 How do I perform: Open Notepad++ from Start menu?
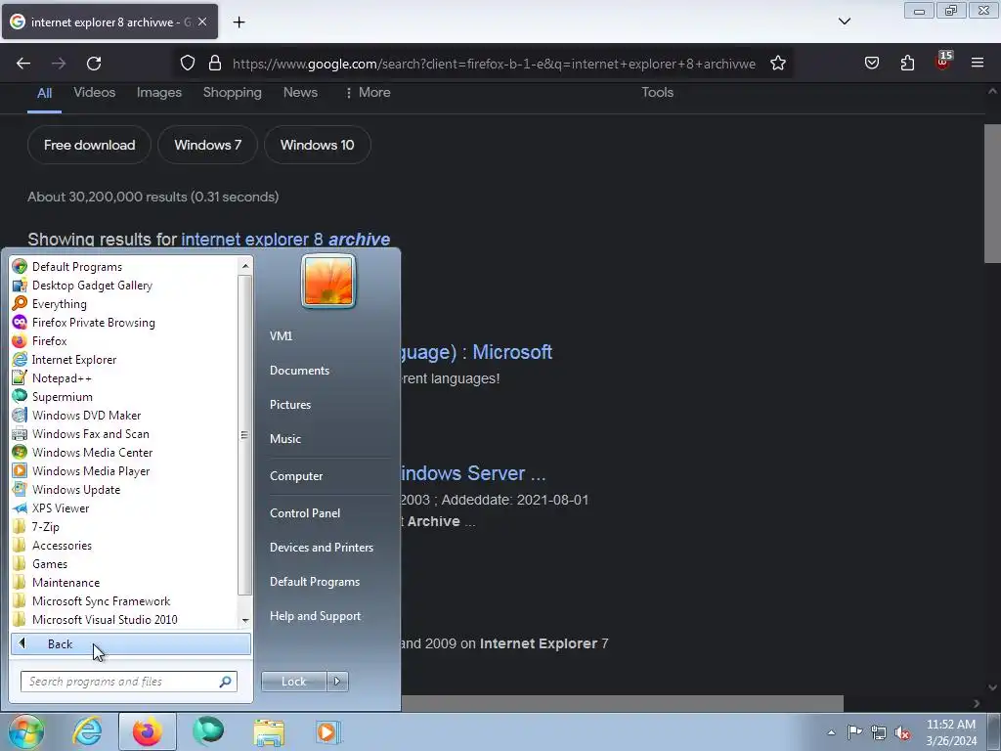(x=62, y=378)
